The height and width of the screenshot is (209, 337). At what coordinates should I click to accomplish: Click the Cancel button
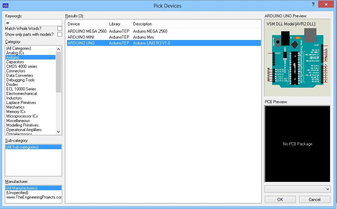point(315,199)
